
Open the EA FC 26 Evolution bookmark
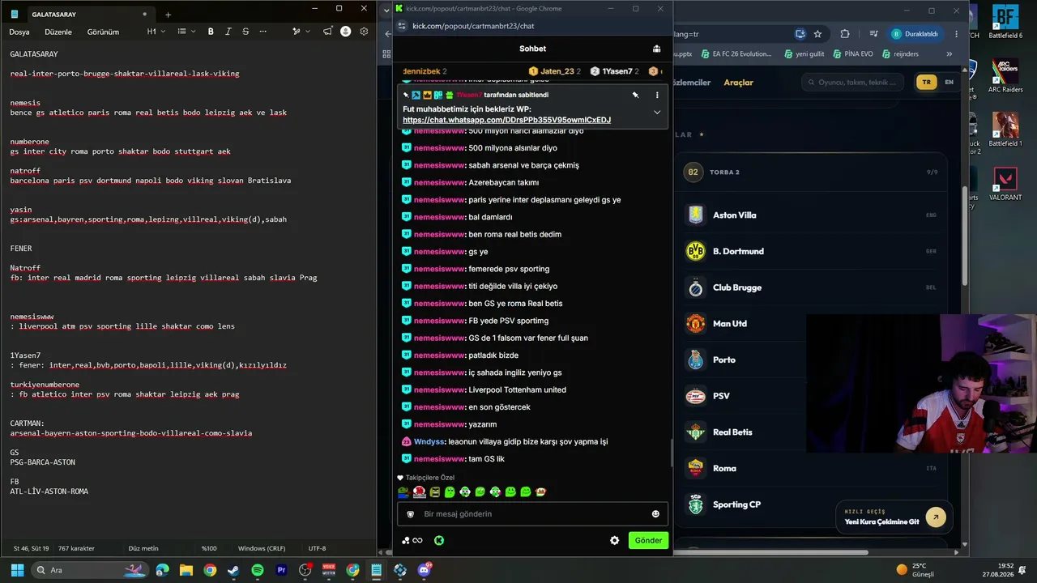pos(736,54)
